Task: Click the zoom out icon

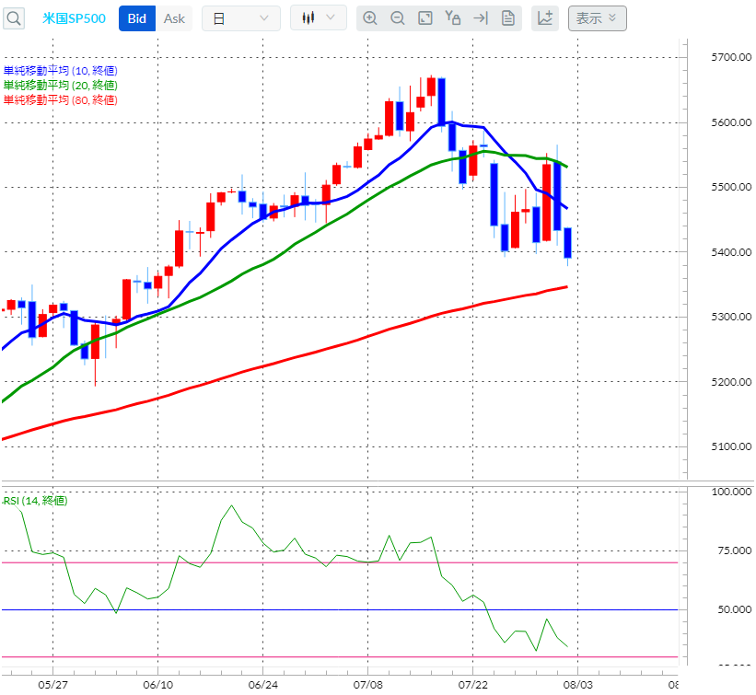Action: 397,18
